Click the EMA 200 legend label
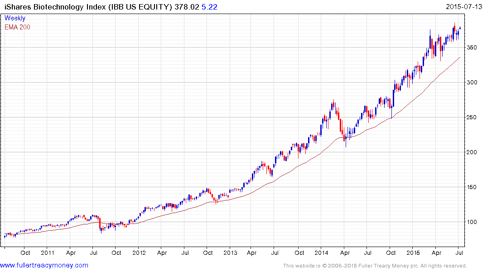Viewport: 487px width, 272px height. [17, 27]
